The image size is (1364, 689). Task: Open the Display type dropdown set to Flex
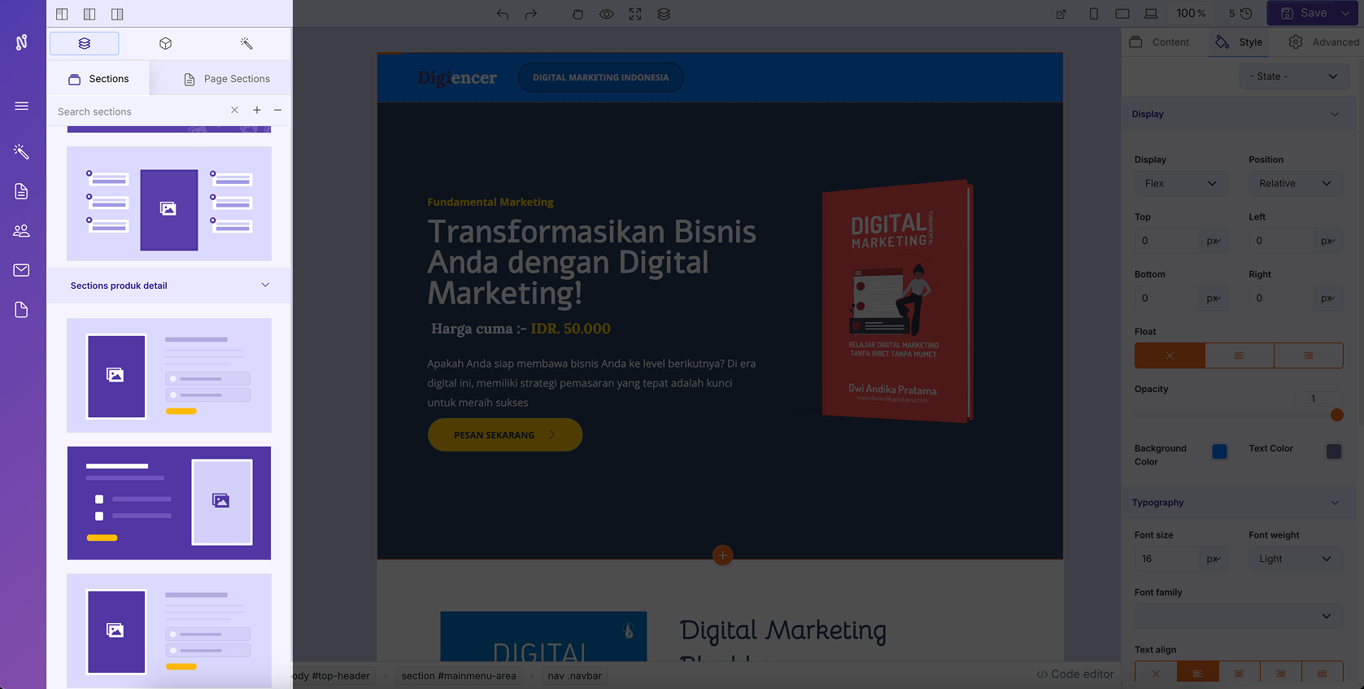click(x=1180, y=183)
